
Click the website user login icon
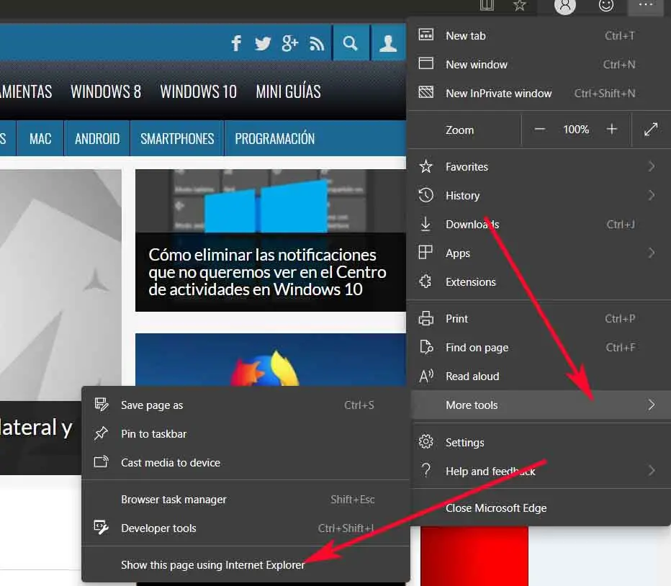(388, 43)
